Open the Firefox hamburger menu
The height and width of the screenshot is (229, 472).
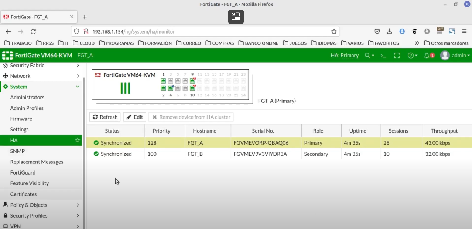point(465,32)
